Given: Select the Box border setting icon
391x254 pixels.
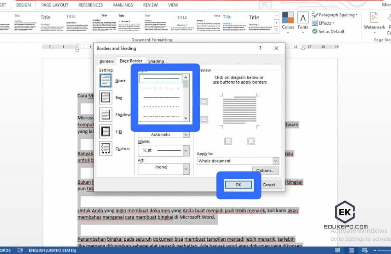Looking at the screenshot, I should click(106, 97).
